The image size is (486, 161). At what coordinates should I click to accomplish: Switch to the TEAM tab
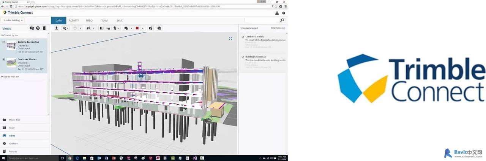point(104,20)
